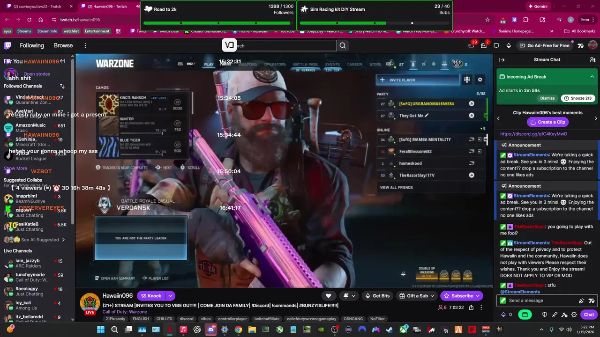Open the green channel points rewards button

[x=525, y=315]
